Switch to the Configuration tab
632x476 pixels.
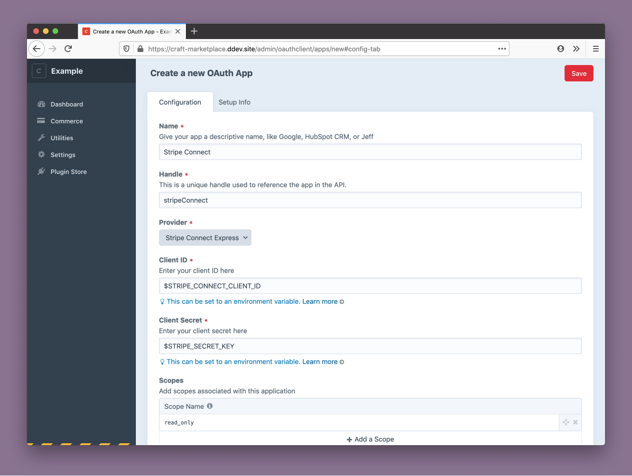(180, 102)
